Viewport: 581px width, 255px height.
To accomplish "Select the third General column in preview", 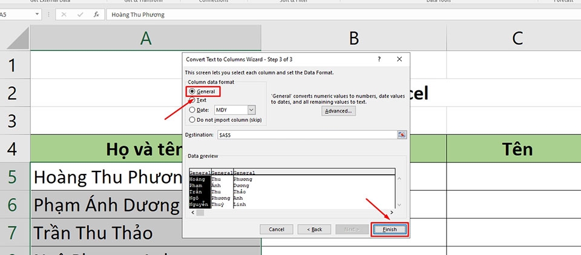I will 245,173.
